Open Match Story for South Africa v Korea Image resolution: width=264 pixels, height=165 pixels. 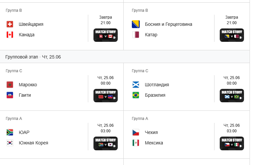(106, 143)
